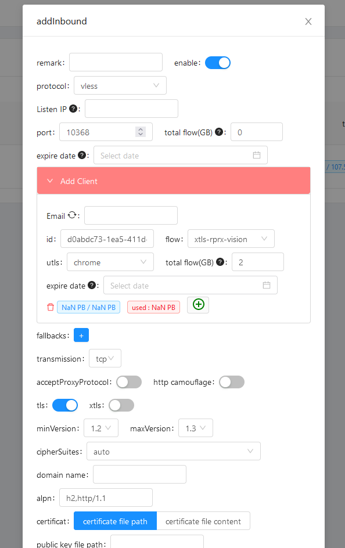Switch to certificate file content tab
345x548 pixels.
point(203,521)
